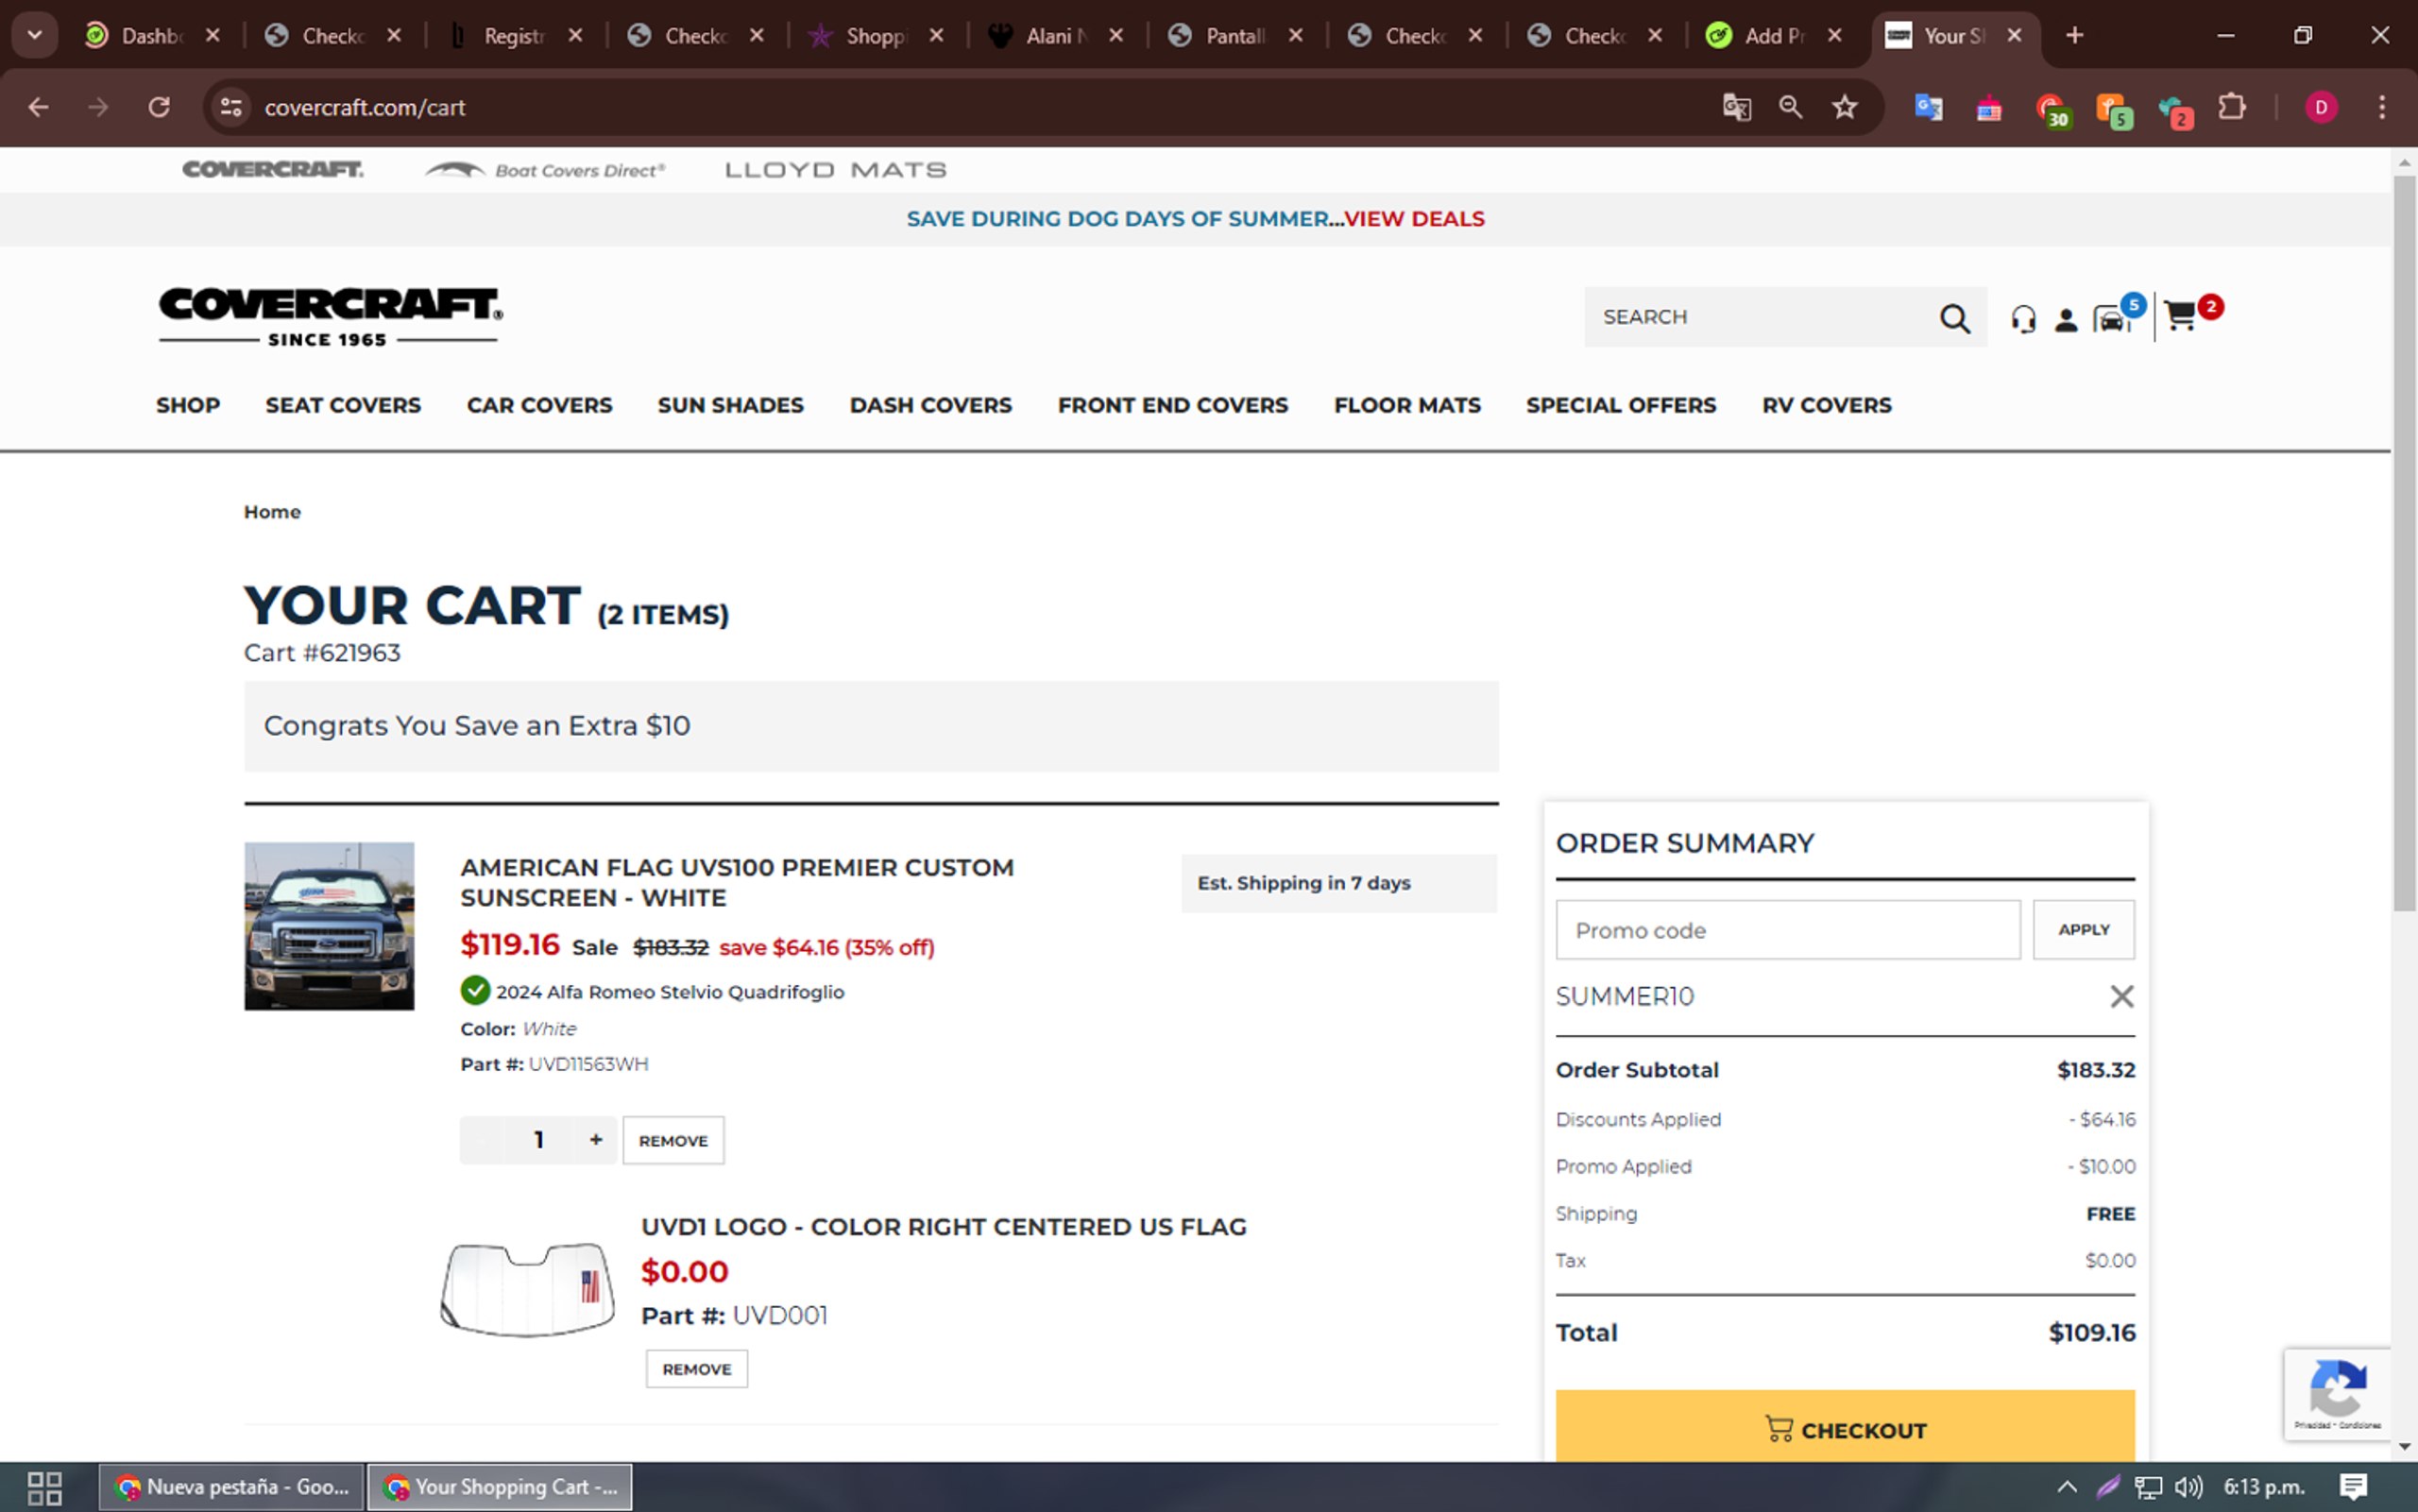
Task: Open Nueva pestaña taskbar window
Action: point(232,1488)
